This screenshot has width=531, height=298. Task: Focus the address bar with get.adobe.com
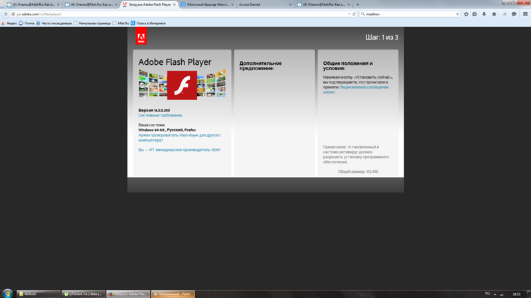click(x=179, y=14)
